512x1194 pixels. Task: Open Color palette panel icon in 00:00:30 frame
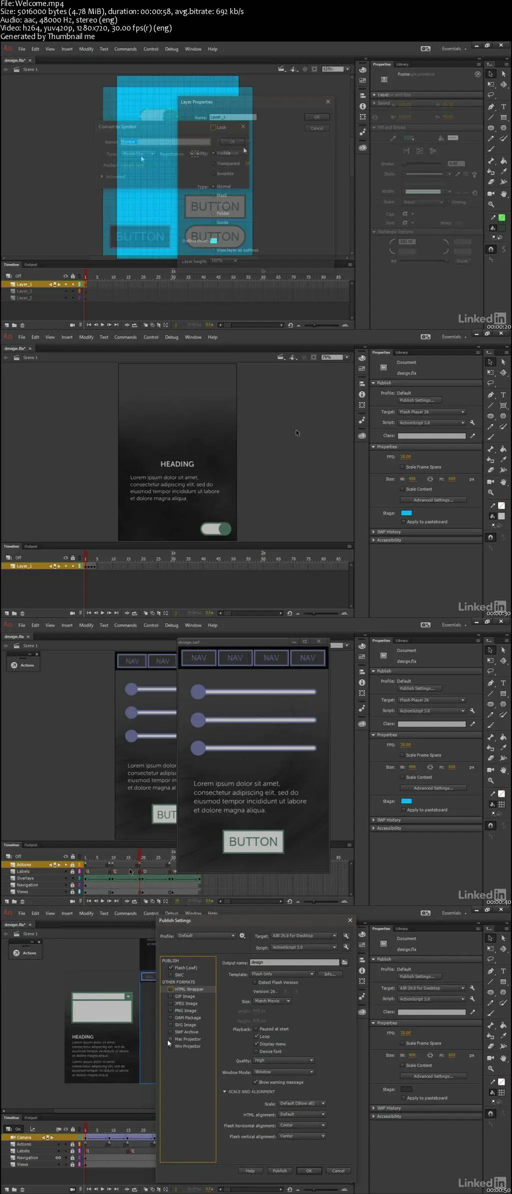(362, 358)
